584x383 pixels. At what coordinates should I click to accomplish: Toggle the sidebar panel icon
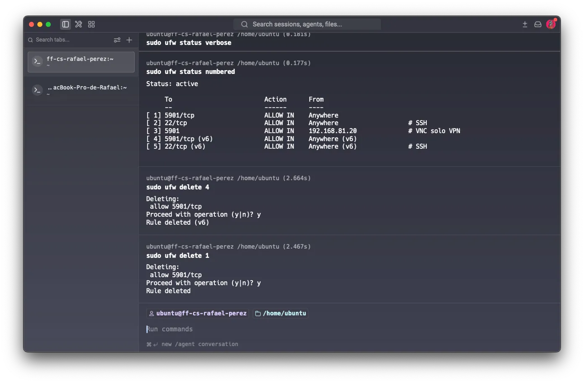65,24
